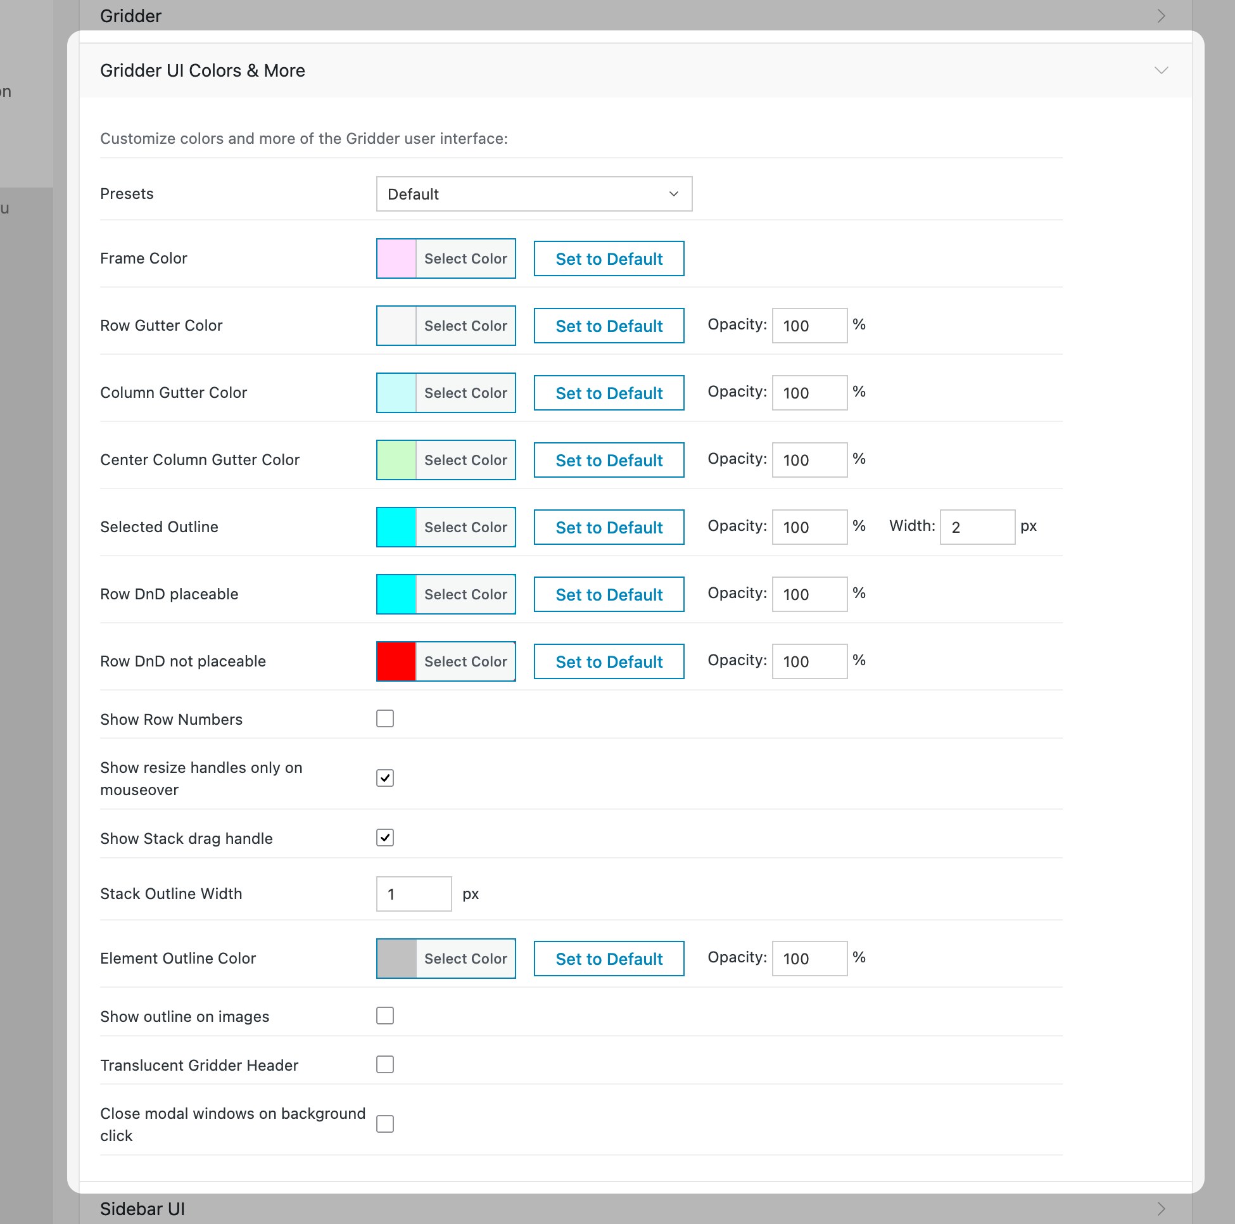Click the Gridder UI Colors & More title
The height and width of the screenshot is (1224, 1235).
point(203,70)
